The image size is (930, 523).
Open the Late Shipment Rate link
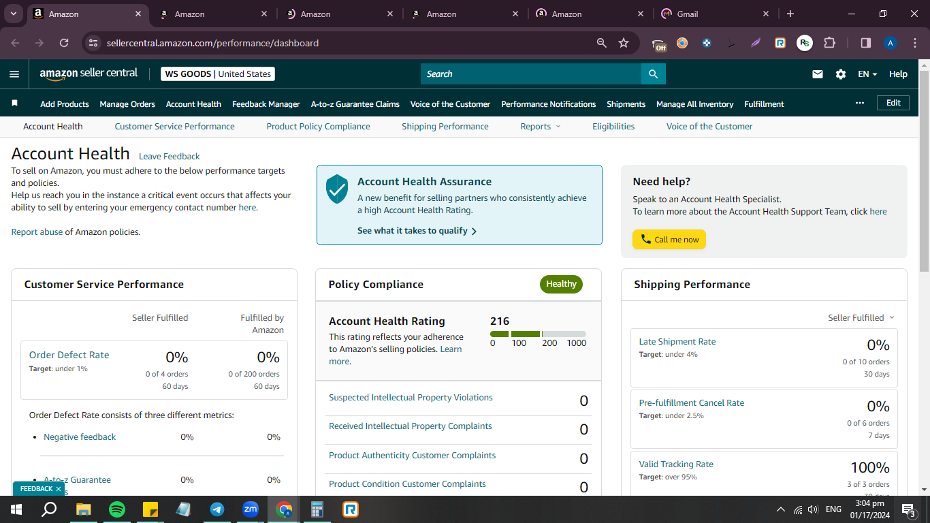(x=677, y=342)
